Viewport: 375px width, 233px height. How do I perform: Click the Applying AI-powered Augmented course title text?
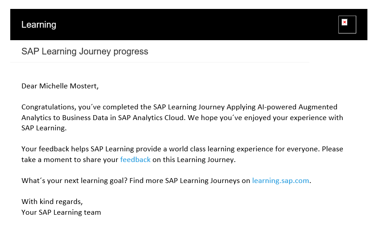pos(282,107)
